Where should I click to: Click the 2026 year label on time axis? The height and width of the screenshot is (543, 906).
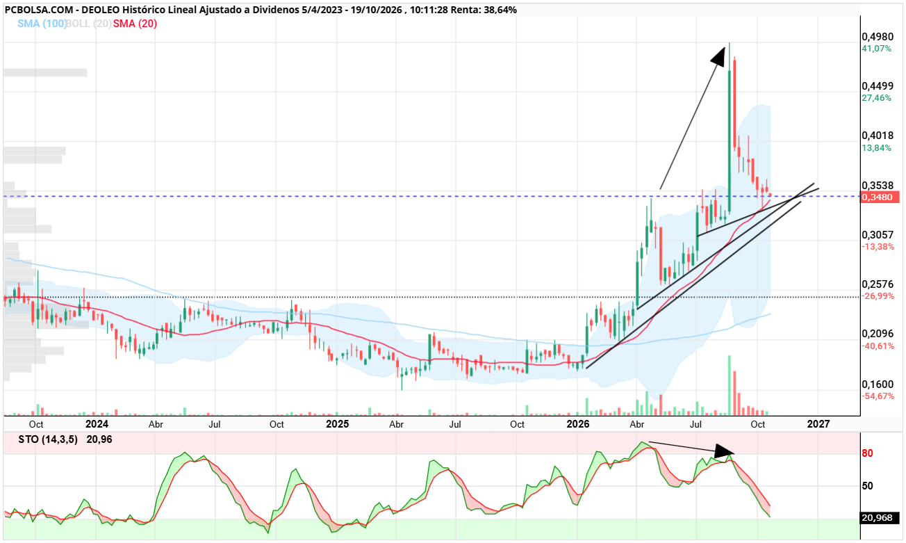578,424
